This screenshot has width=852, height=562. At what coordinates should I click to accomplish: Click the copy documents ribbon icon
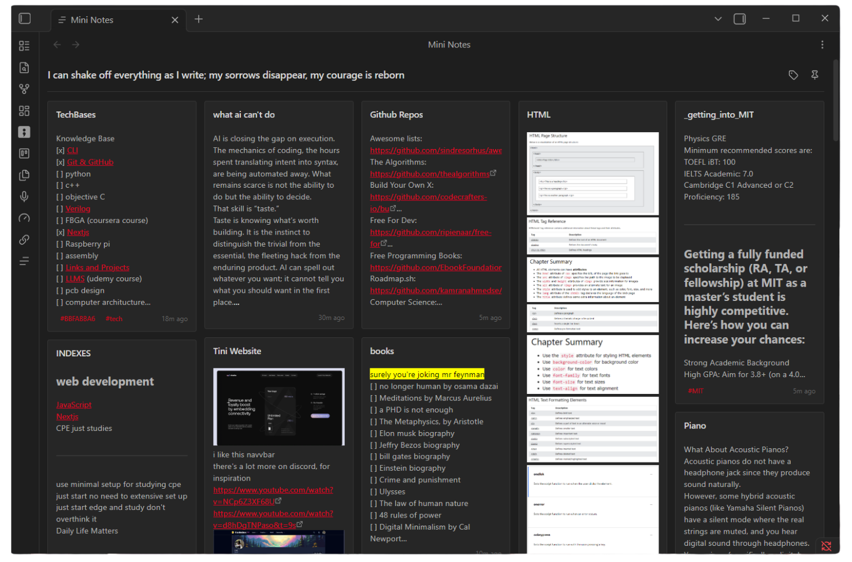(24, 175)
